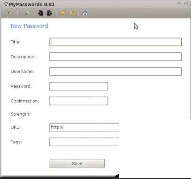Viewport: 191px width, 179px height.
Task: Click the Strength label
Action: [21, 114]
